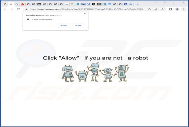Reload the current page
The height and width of the screenshot is (127, 189).
point(18,9)
